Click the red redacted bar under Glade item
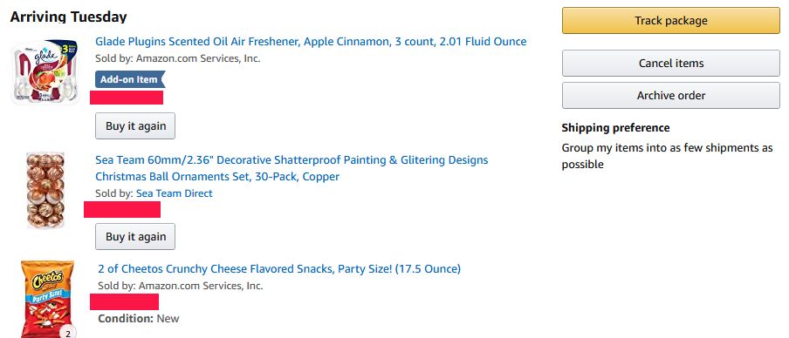The height and width of the screenshot is (338, 789). pyautogui.click(x=127, y=98)
